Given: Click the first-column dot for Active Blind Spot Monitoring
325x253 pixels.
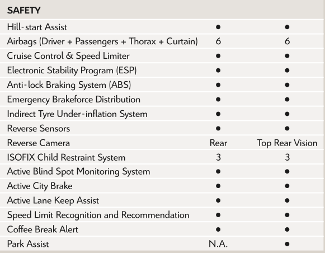Looking at the screenshot, I should pos(218,171).
